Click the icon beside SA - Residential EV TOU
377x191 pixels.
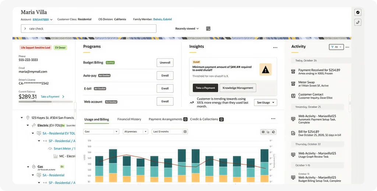tap(39, 133)
